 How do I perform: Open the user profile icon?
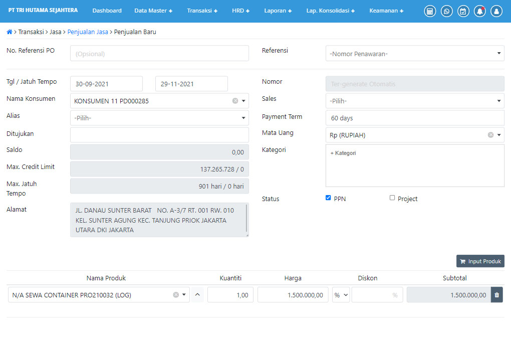[496, 11]
